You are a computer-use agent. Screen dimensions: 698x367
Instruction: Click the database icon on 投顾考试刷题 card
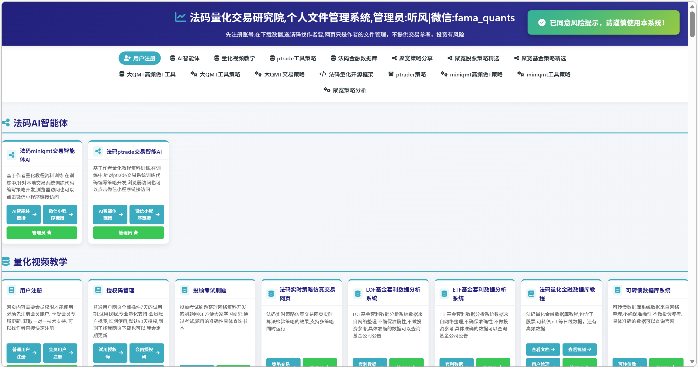click(185, 290)
